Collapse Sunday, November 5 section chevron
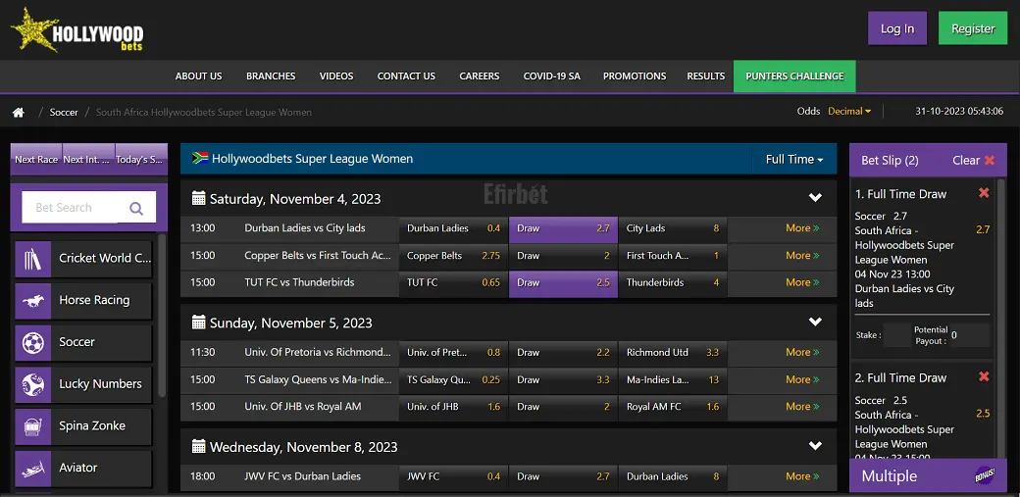Viewport: 1020px width, 497px height. pyautogui.click(x=815, y=322)
